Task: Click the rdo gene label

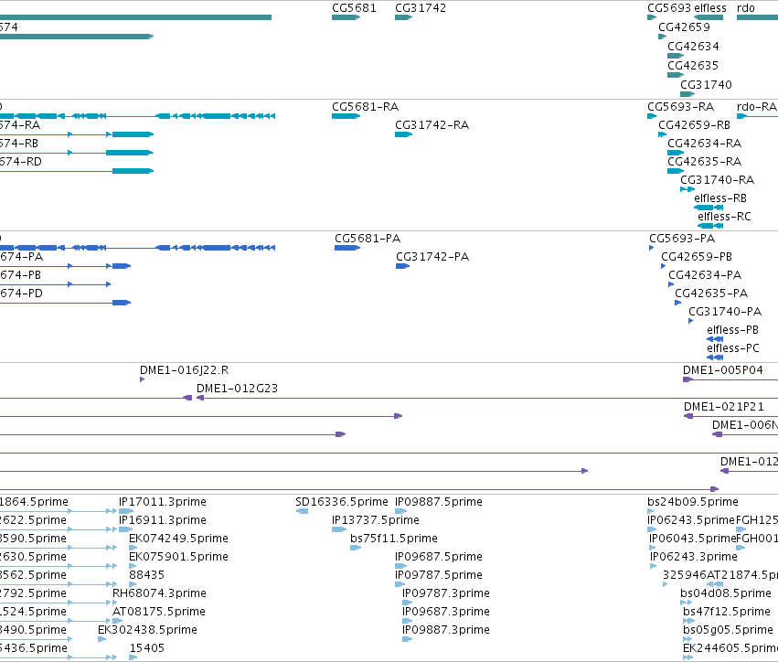Action: [x=746, y=8]
